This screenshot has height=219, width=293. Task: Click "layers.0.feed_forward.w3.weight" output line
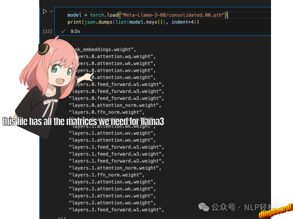(x=118, y=91)
